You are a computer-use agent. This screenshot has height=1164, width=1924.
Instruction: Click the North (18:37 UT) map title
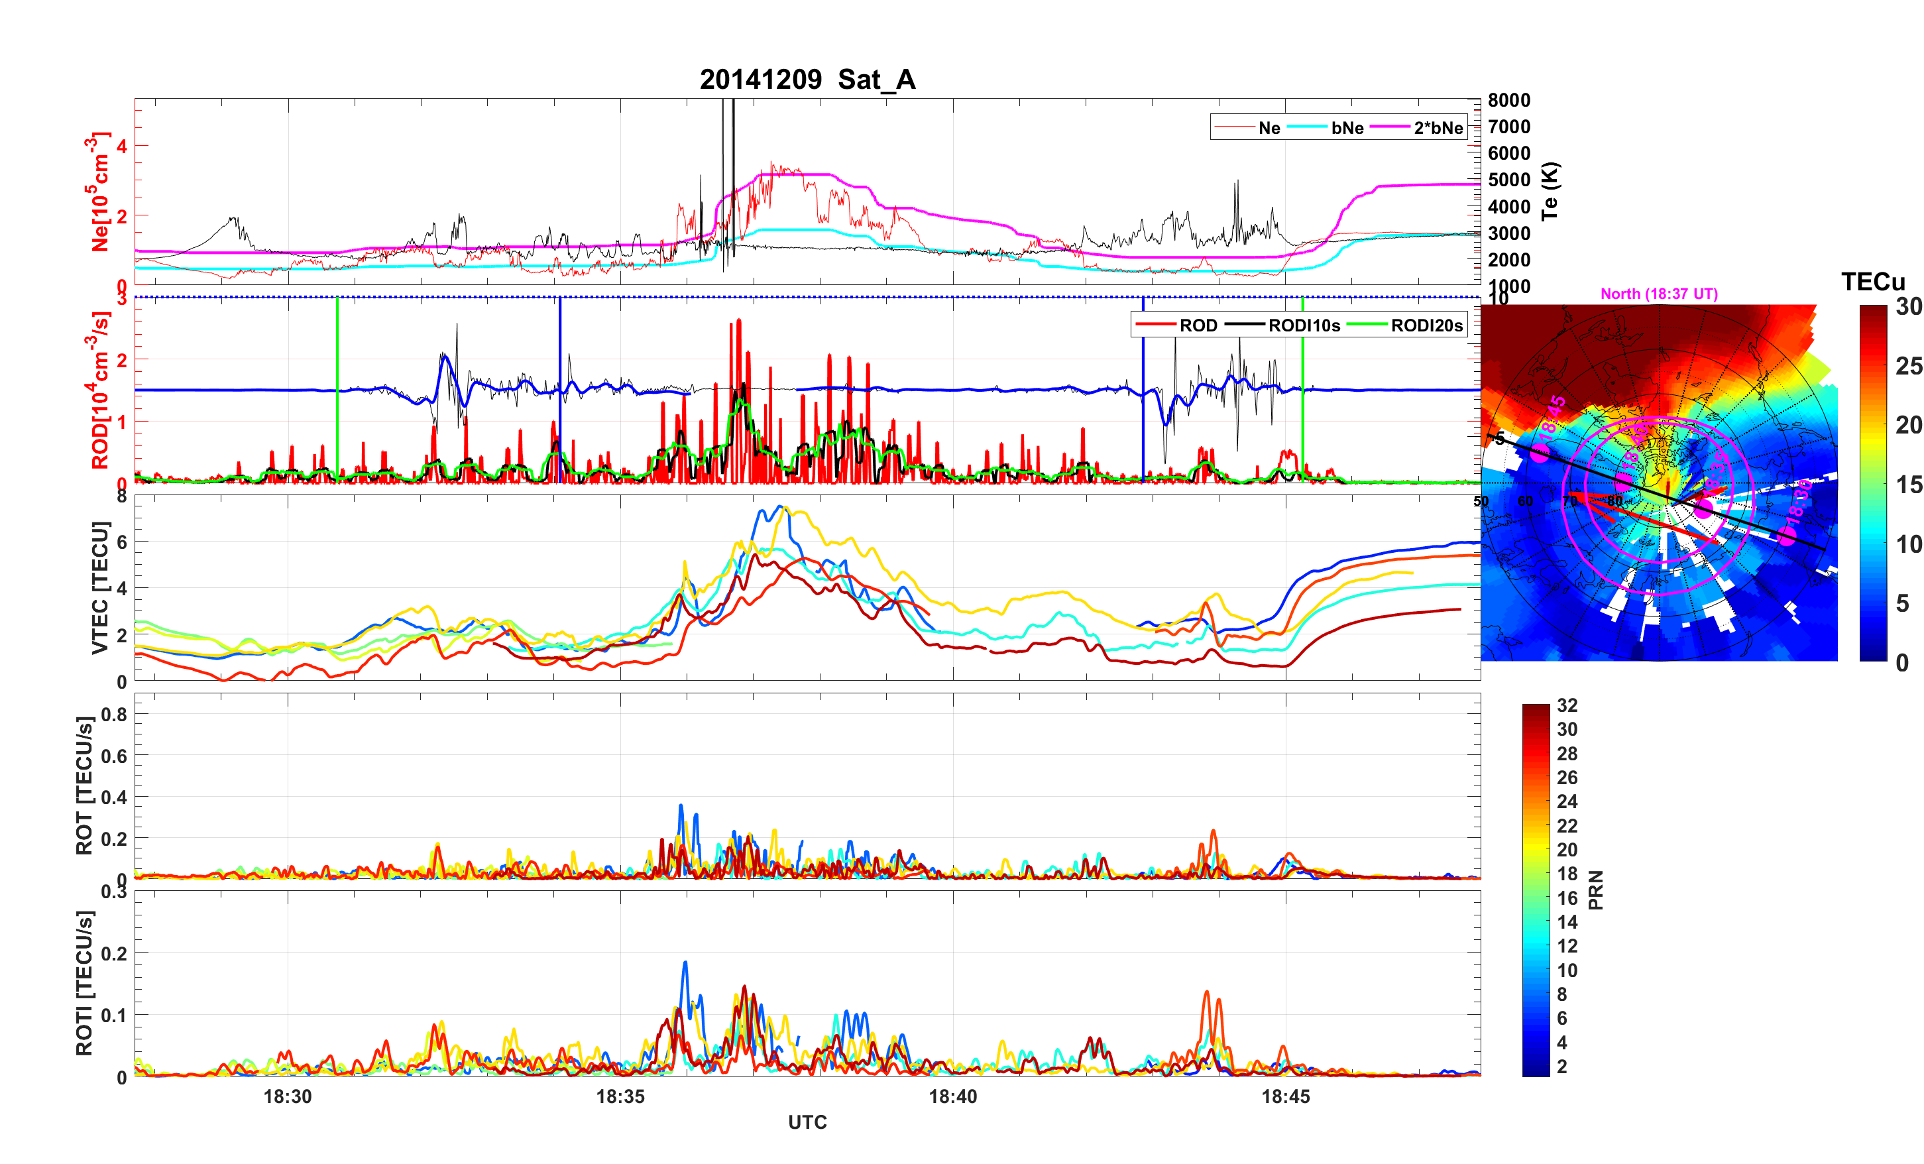1658,294
